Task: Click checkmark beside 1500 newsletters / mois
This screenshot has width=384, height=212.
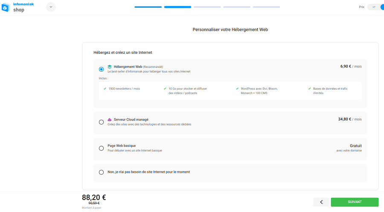Action: pos(105,89)
